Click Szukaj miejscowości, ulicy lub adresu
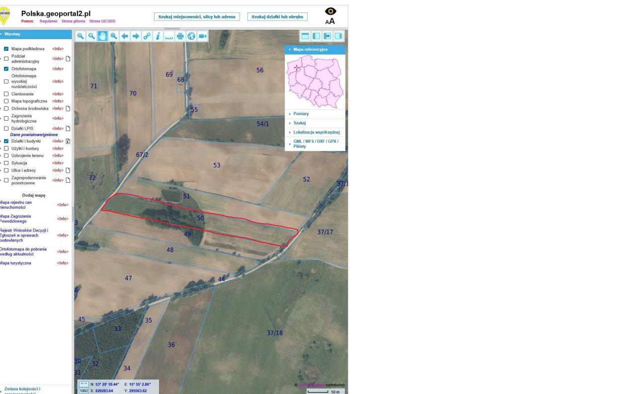This screenshot has width=636, height=394. coord(197,17)
